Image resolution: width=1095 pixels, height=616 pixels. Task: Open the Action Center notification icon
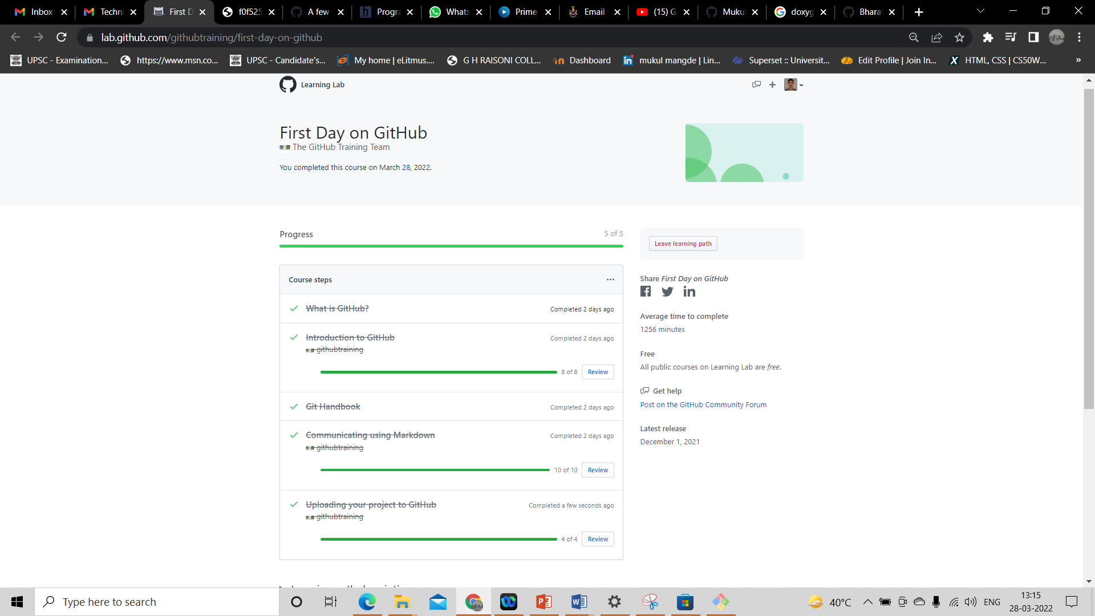pos(1072,602)
